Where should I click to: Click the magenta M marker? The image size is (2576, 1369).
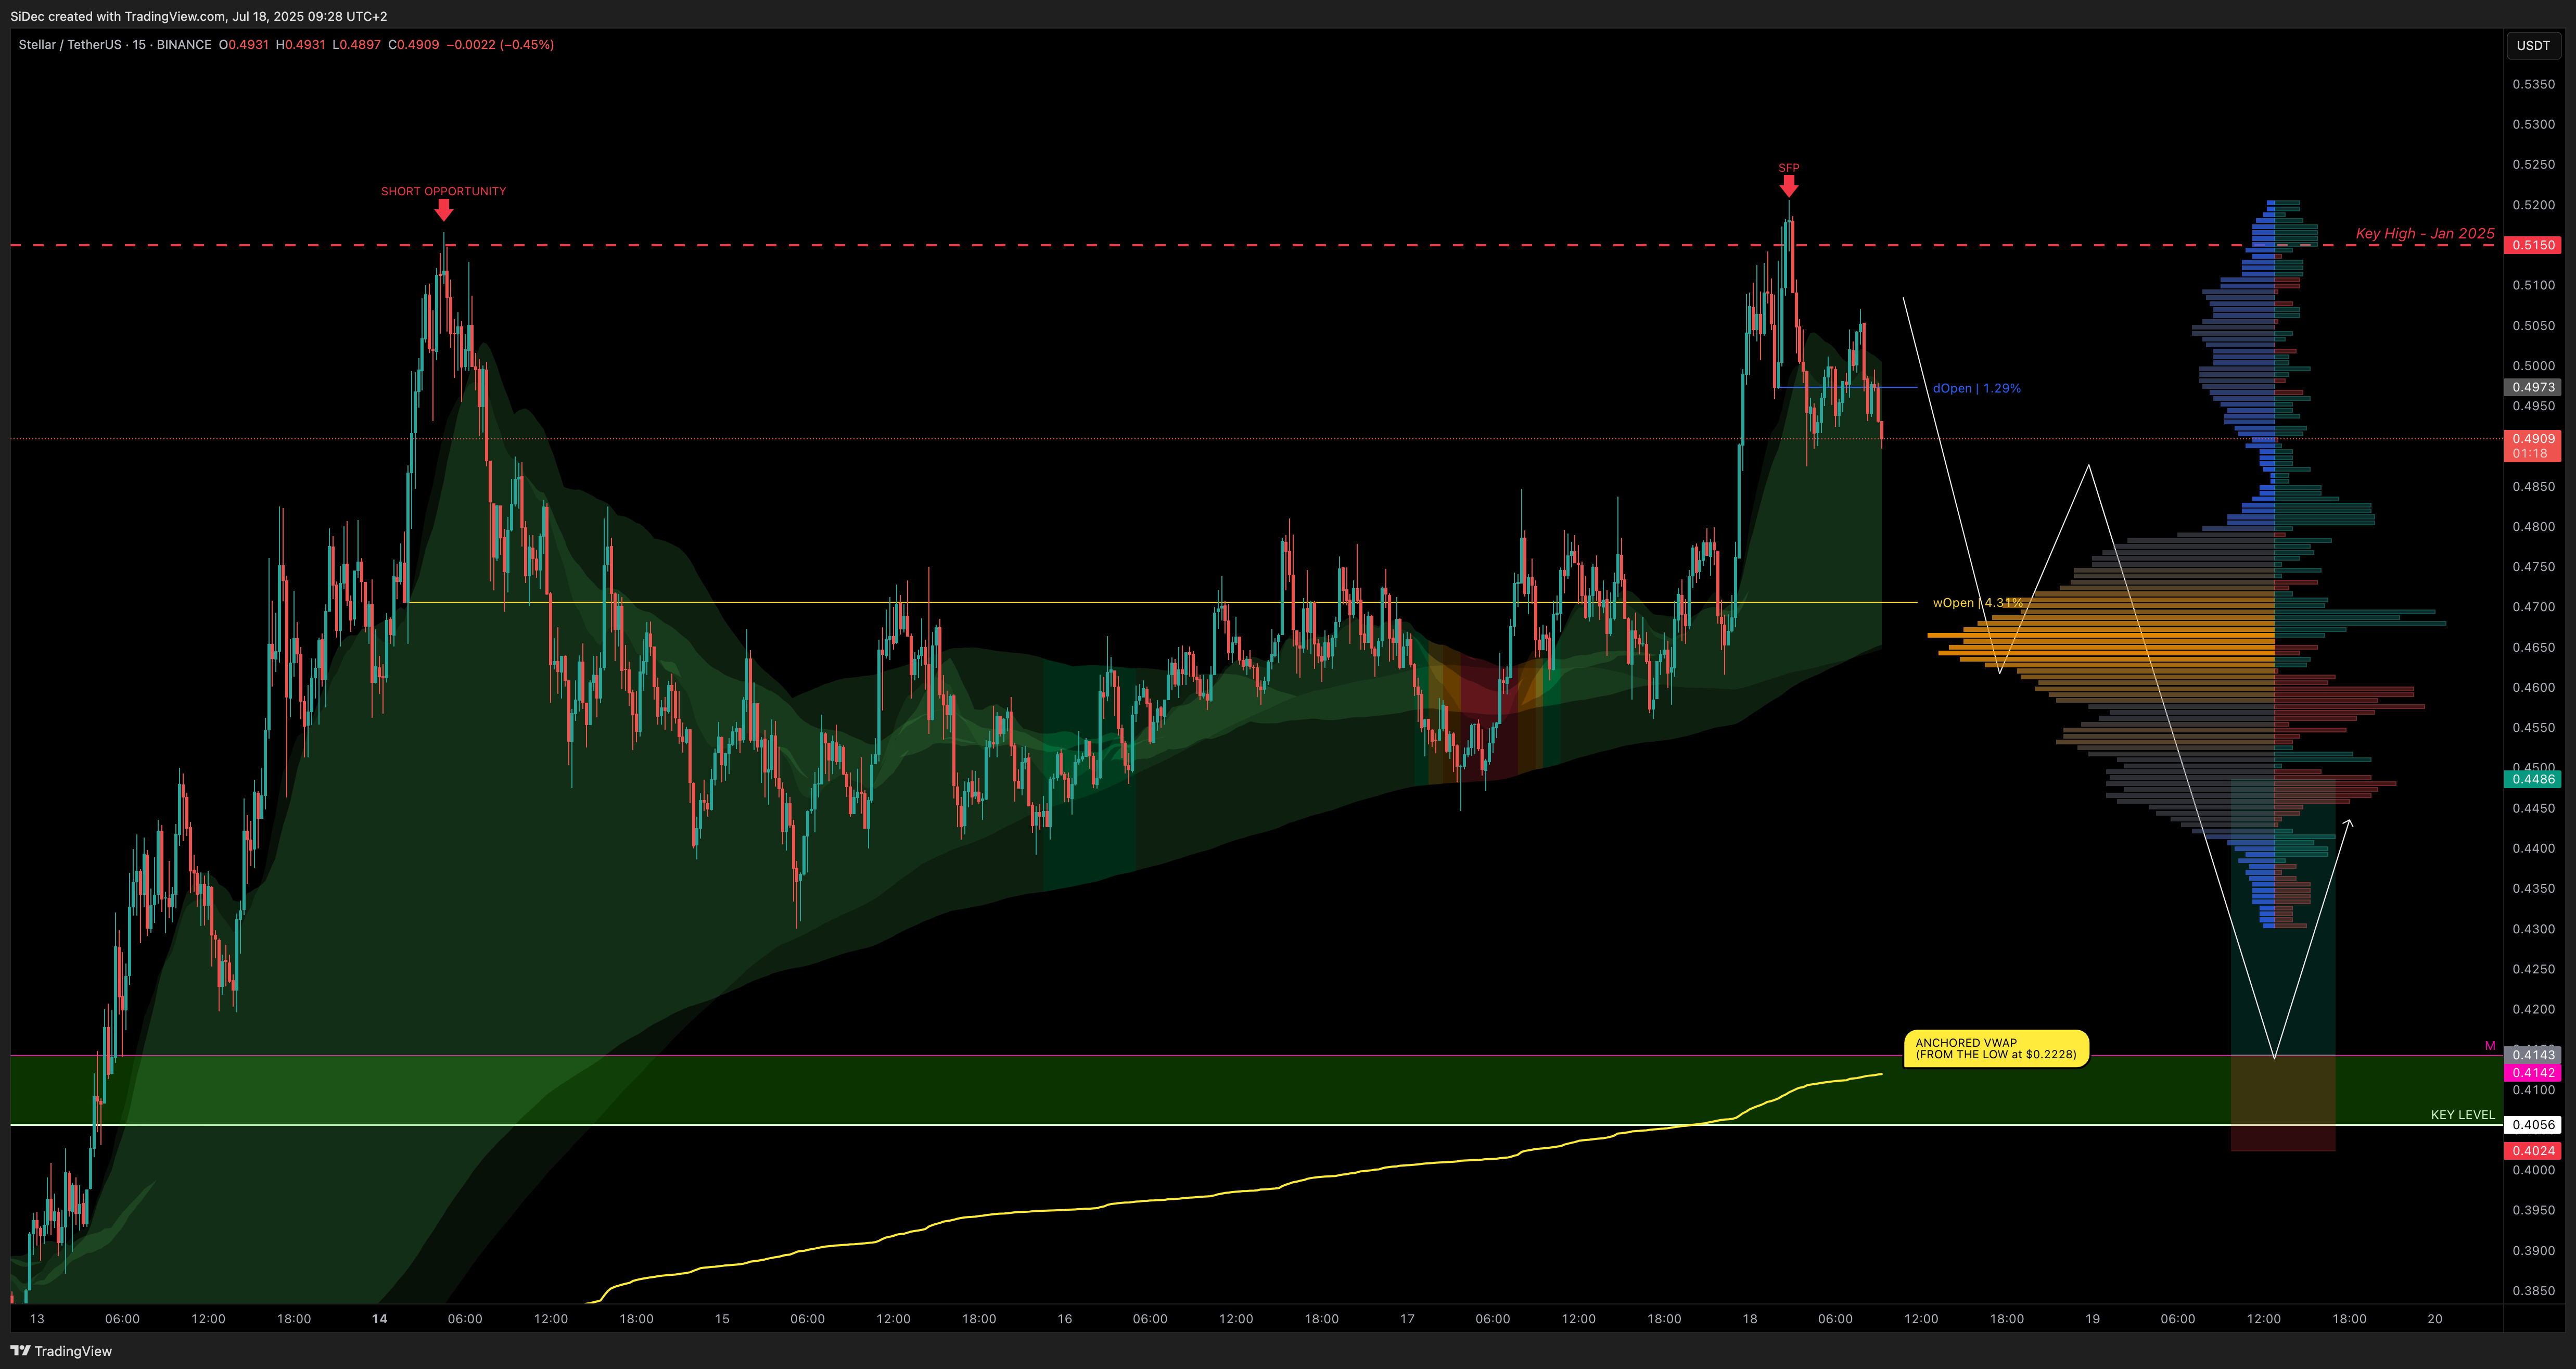2490,1046
